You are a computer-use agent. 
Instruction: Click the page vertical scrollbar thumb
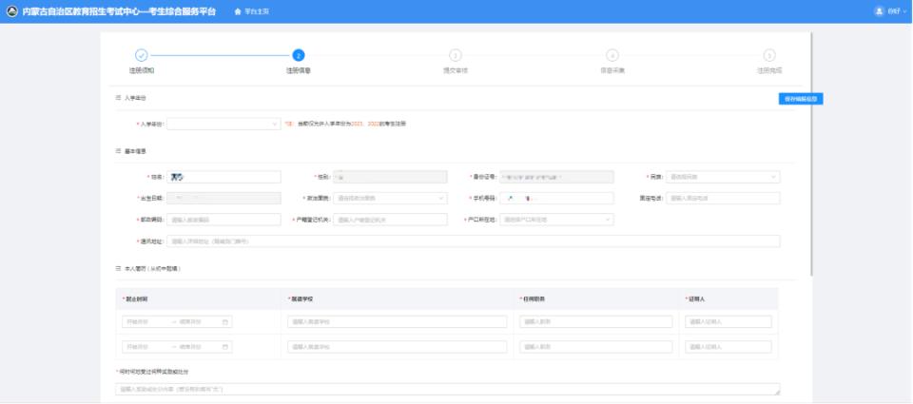[x=811, y=154]
